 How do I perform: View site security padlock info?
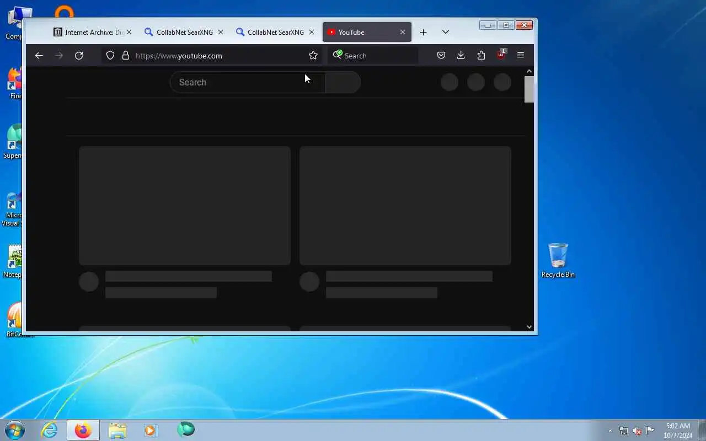click(x=125, y=56)
